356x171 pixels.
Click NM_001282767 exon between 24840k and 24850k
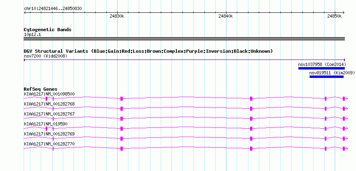click(x=251, y=118)
